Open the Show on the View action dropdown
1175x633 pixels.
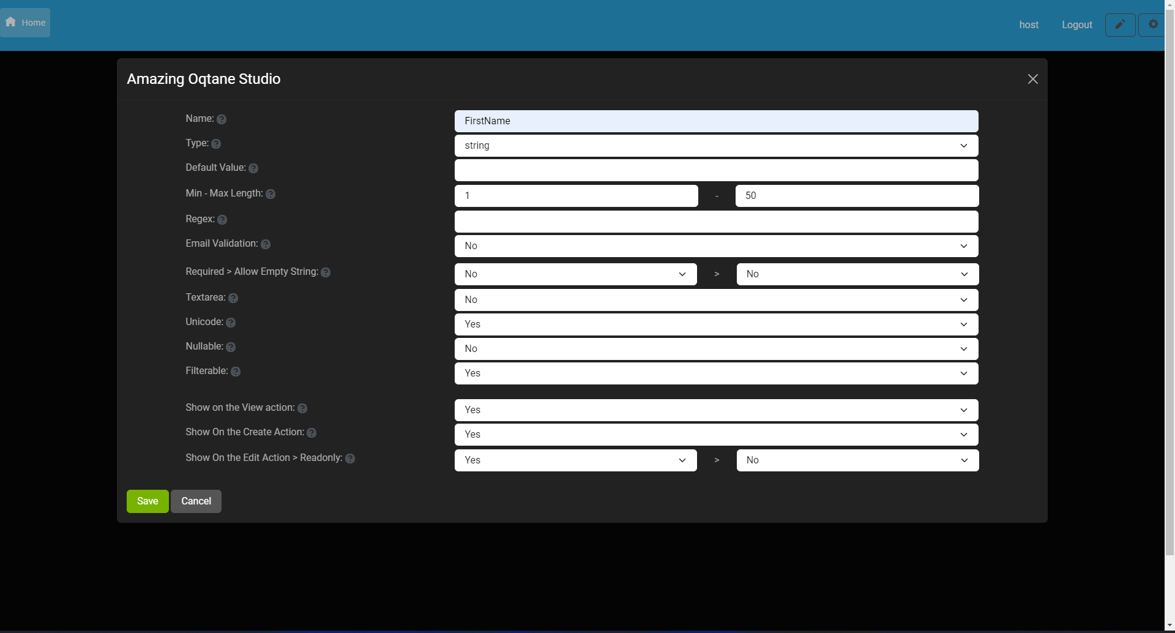click(x=716, y=410)
